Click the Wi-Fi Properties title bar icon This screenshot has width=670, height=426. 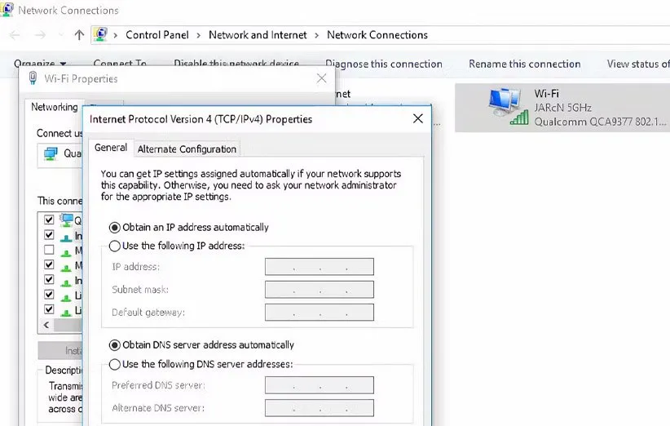(33, 78)
